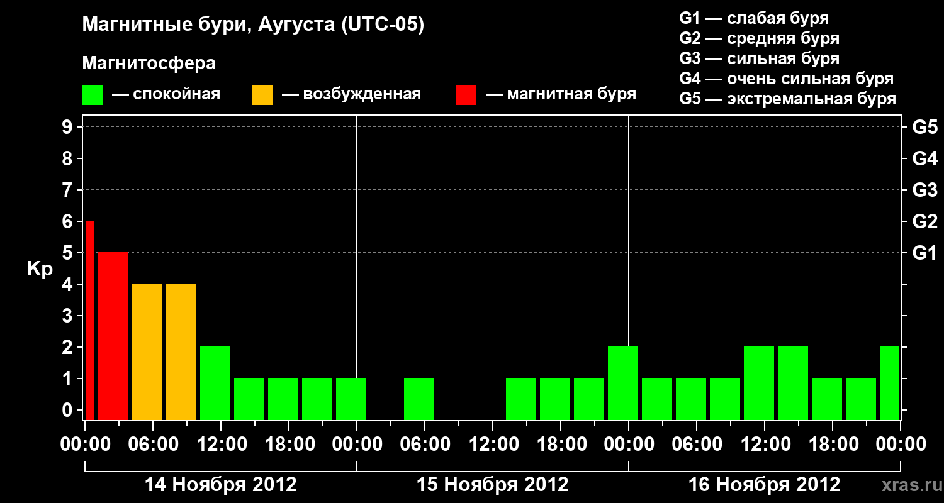Click the red 'магнитная буря' legend swatch
944x503 pixels.
466,95
